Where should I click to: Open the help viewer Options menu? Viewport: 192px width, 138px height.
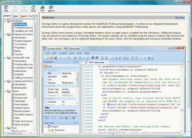(x=51, y=9)
